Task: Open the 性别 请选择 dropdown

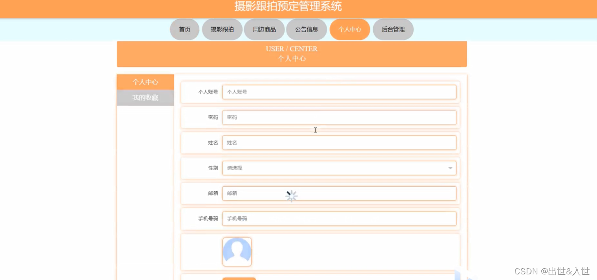Action: point(339,168)
